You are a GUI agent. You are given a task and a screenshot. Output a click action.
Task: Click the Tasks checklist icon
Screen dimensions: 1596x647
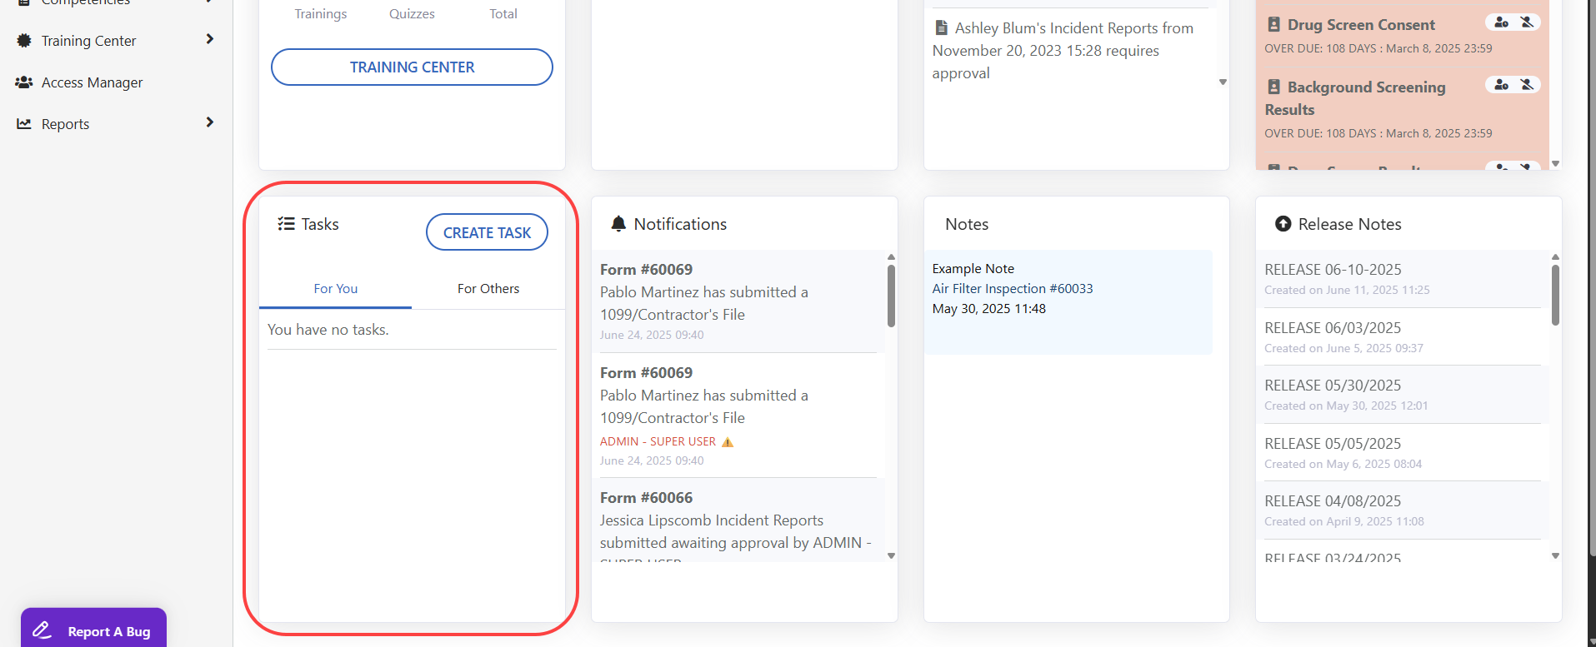286,224
